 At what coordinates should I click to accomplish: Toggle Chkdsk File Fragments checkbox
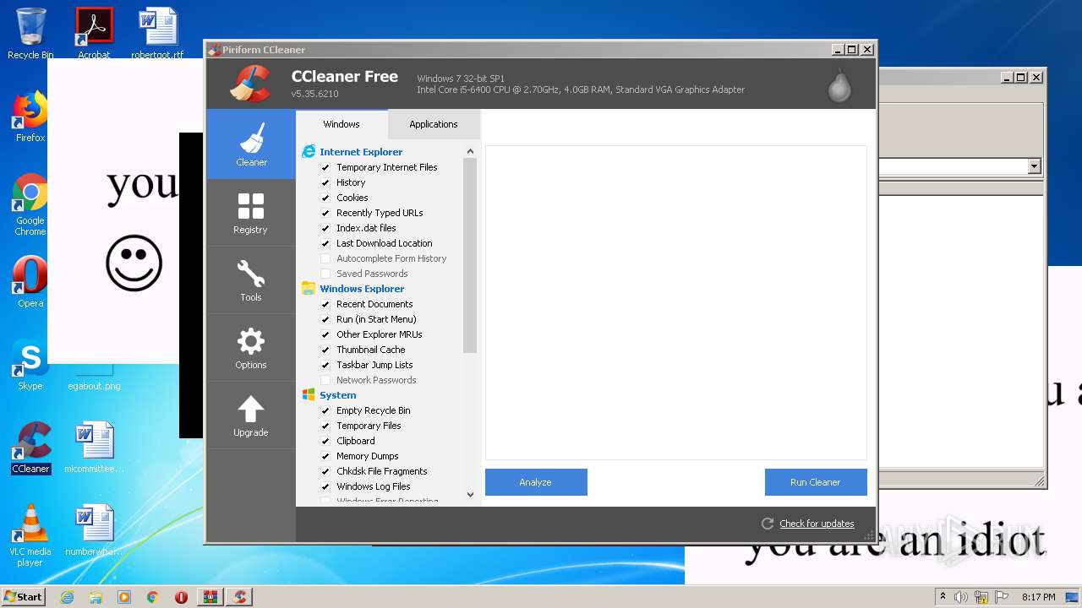pos(325,471)
